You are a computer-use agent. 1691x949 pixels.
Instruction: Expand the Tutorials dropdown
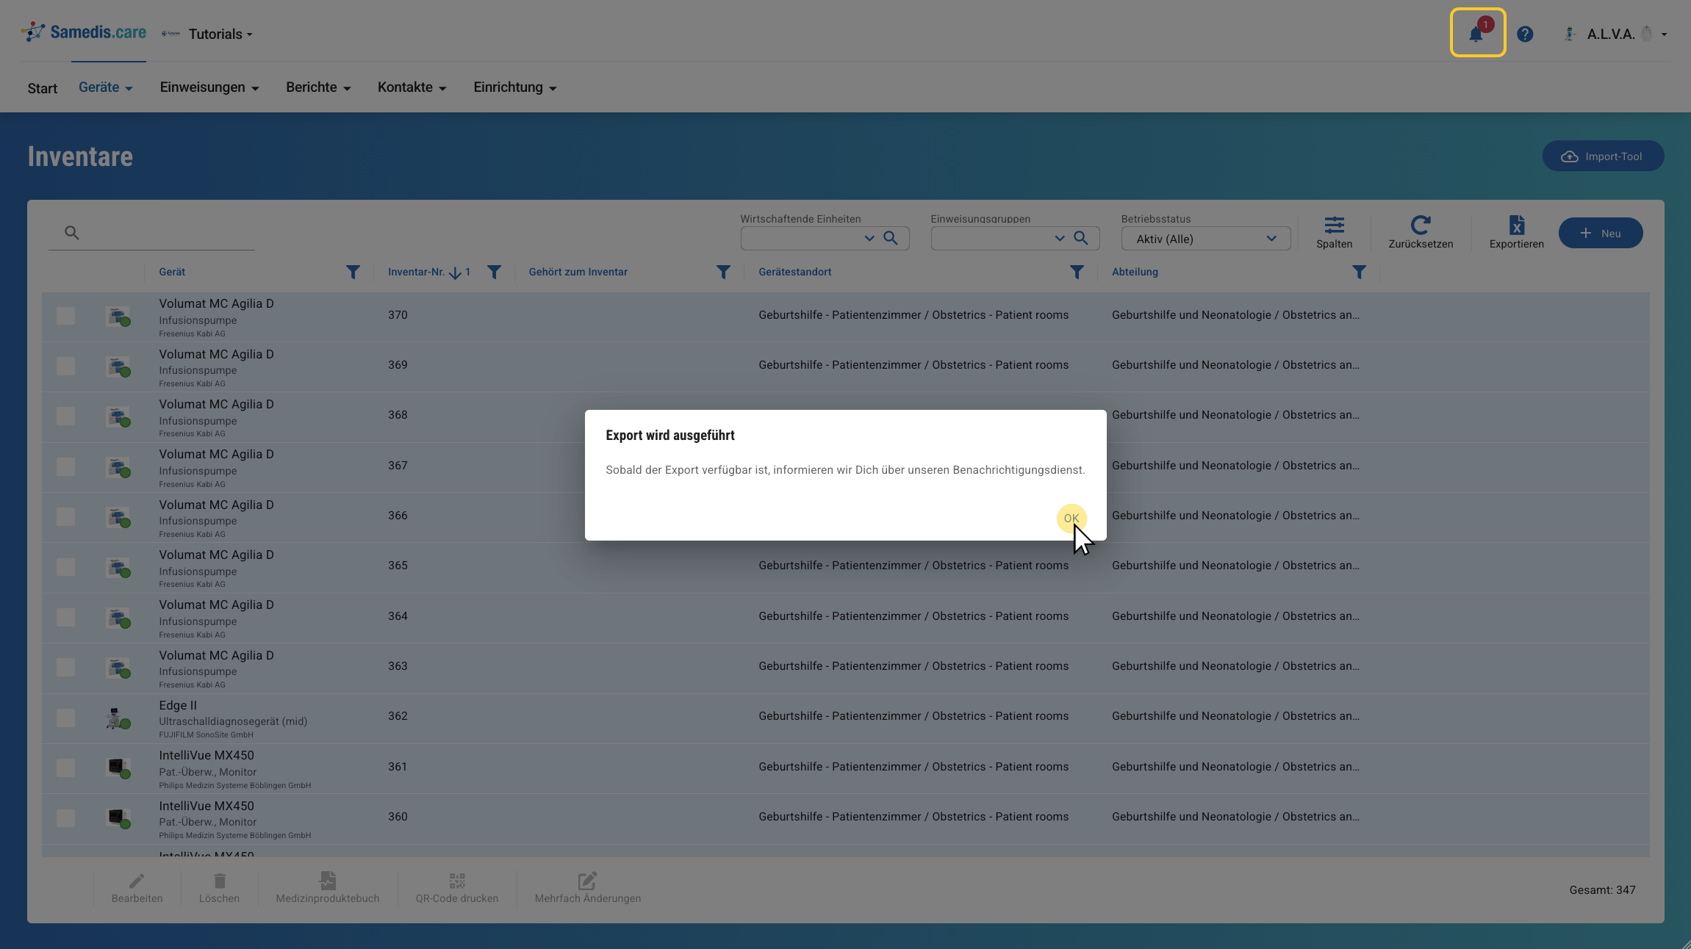click(220, 34)
